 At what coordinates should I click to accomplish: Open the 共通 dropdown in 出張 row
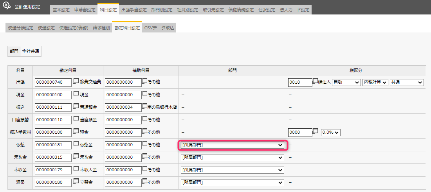(x=406, y=83)
